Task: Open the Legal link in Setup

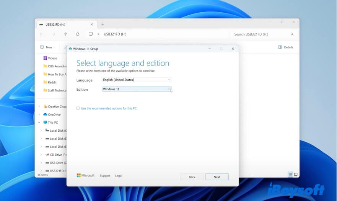Action: 119,176
